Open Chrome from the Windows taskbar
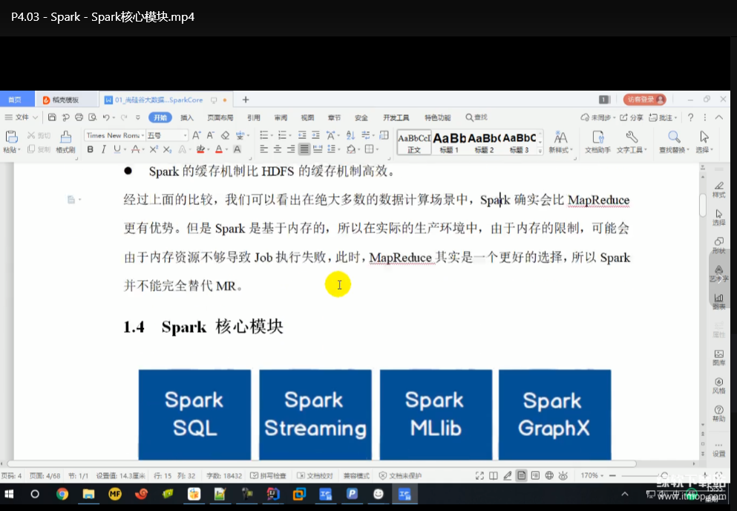Viewport: 737px width, 511px height. (62, 494)
